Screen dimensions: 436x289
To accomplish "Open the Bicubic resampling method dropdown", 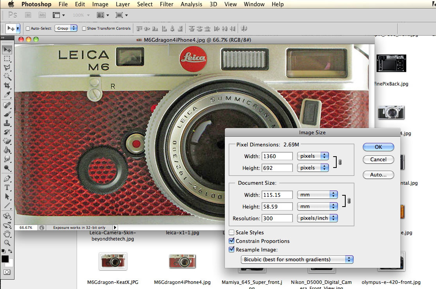I will [x=297, y=259].
